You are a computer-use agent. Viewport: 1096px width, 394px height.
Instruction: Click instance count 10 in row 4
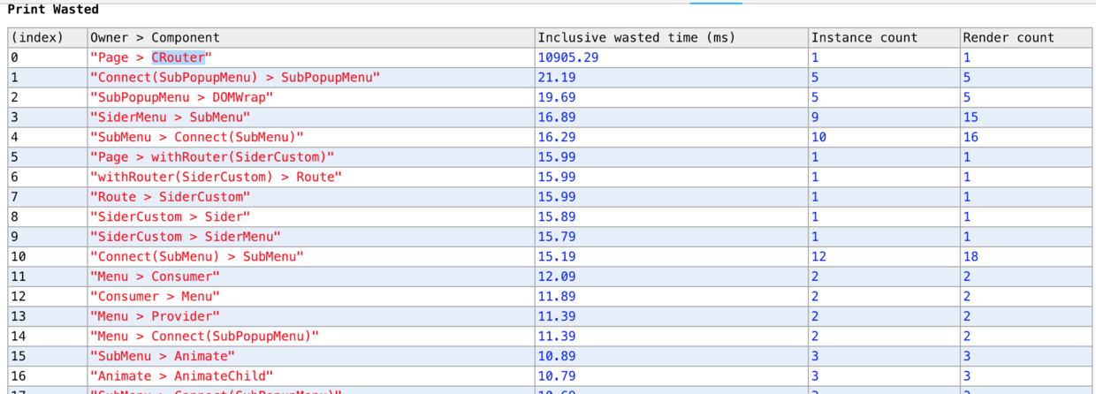click(x=819, y=137)
